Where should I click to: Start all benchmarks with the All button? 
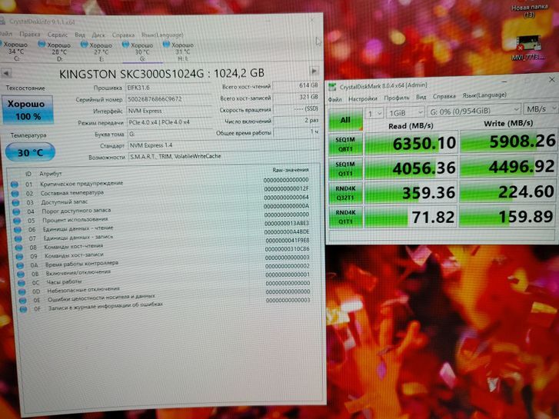(x=345, y=119)
